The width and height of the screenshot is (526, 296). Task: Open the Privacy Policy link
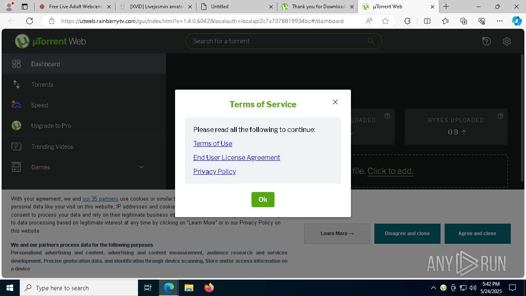pyautogui.click(x=215, y=171)
